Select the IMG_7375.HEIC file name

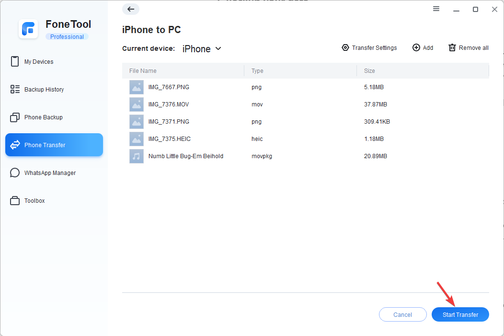click(x=170, y=139)
